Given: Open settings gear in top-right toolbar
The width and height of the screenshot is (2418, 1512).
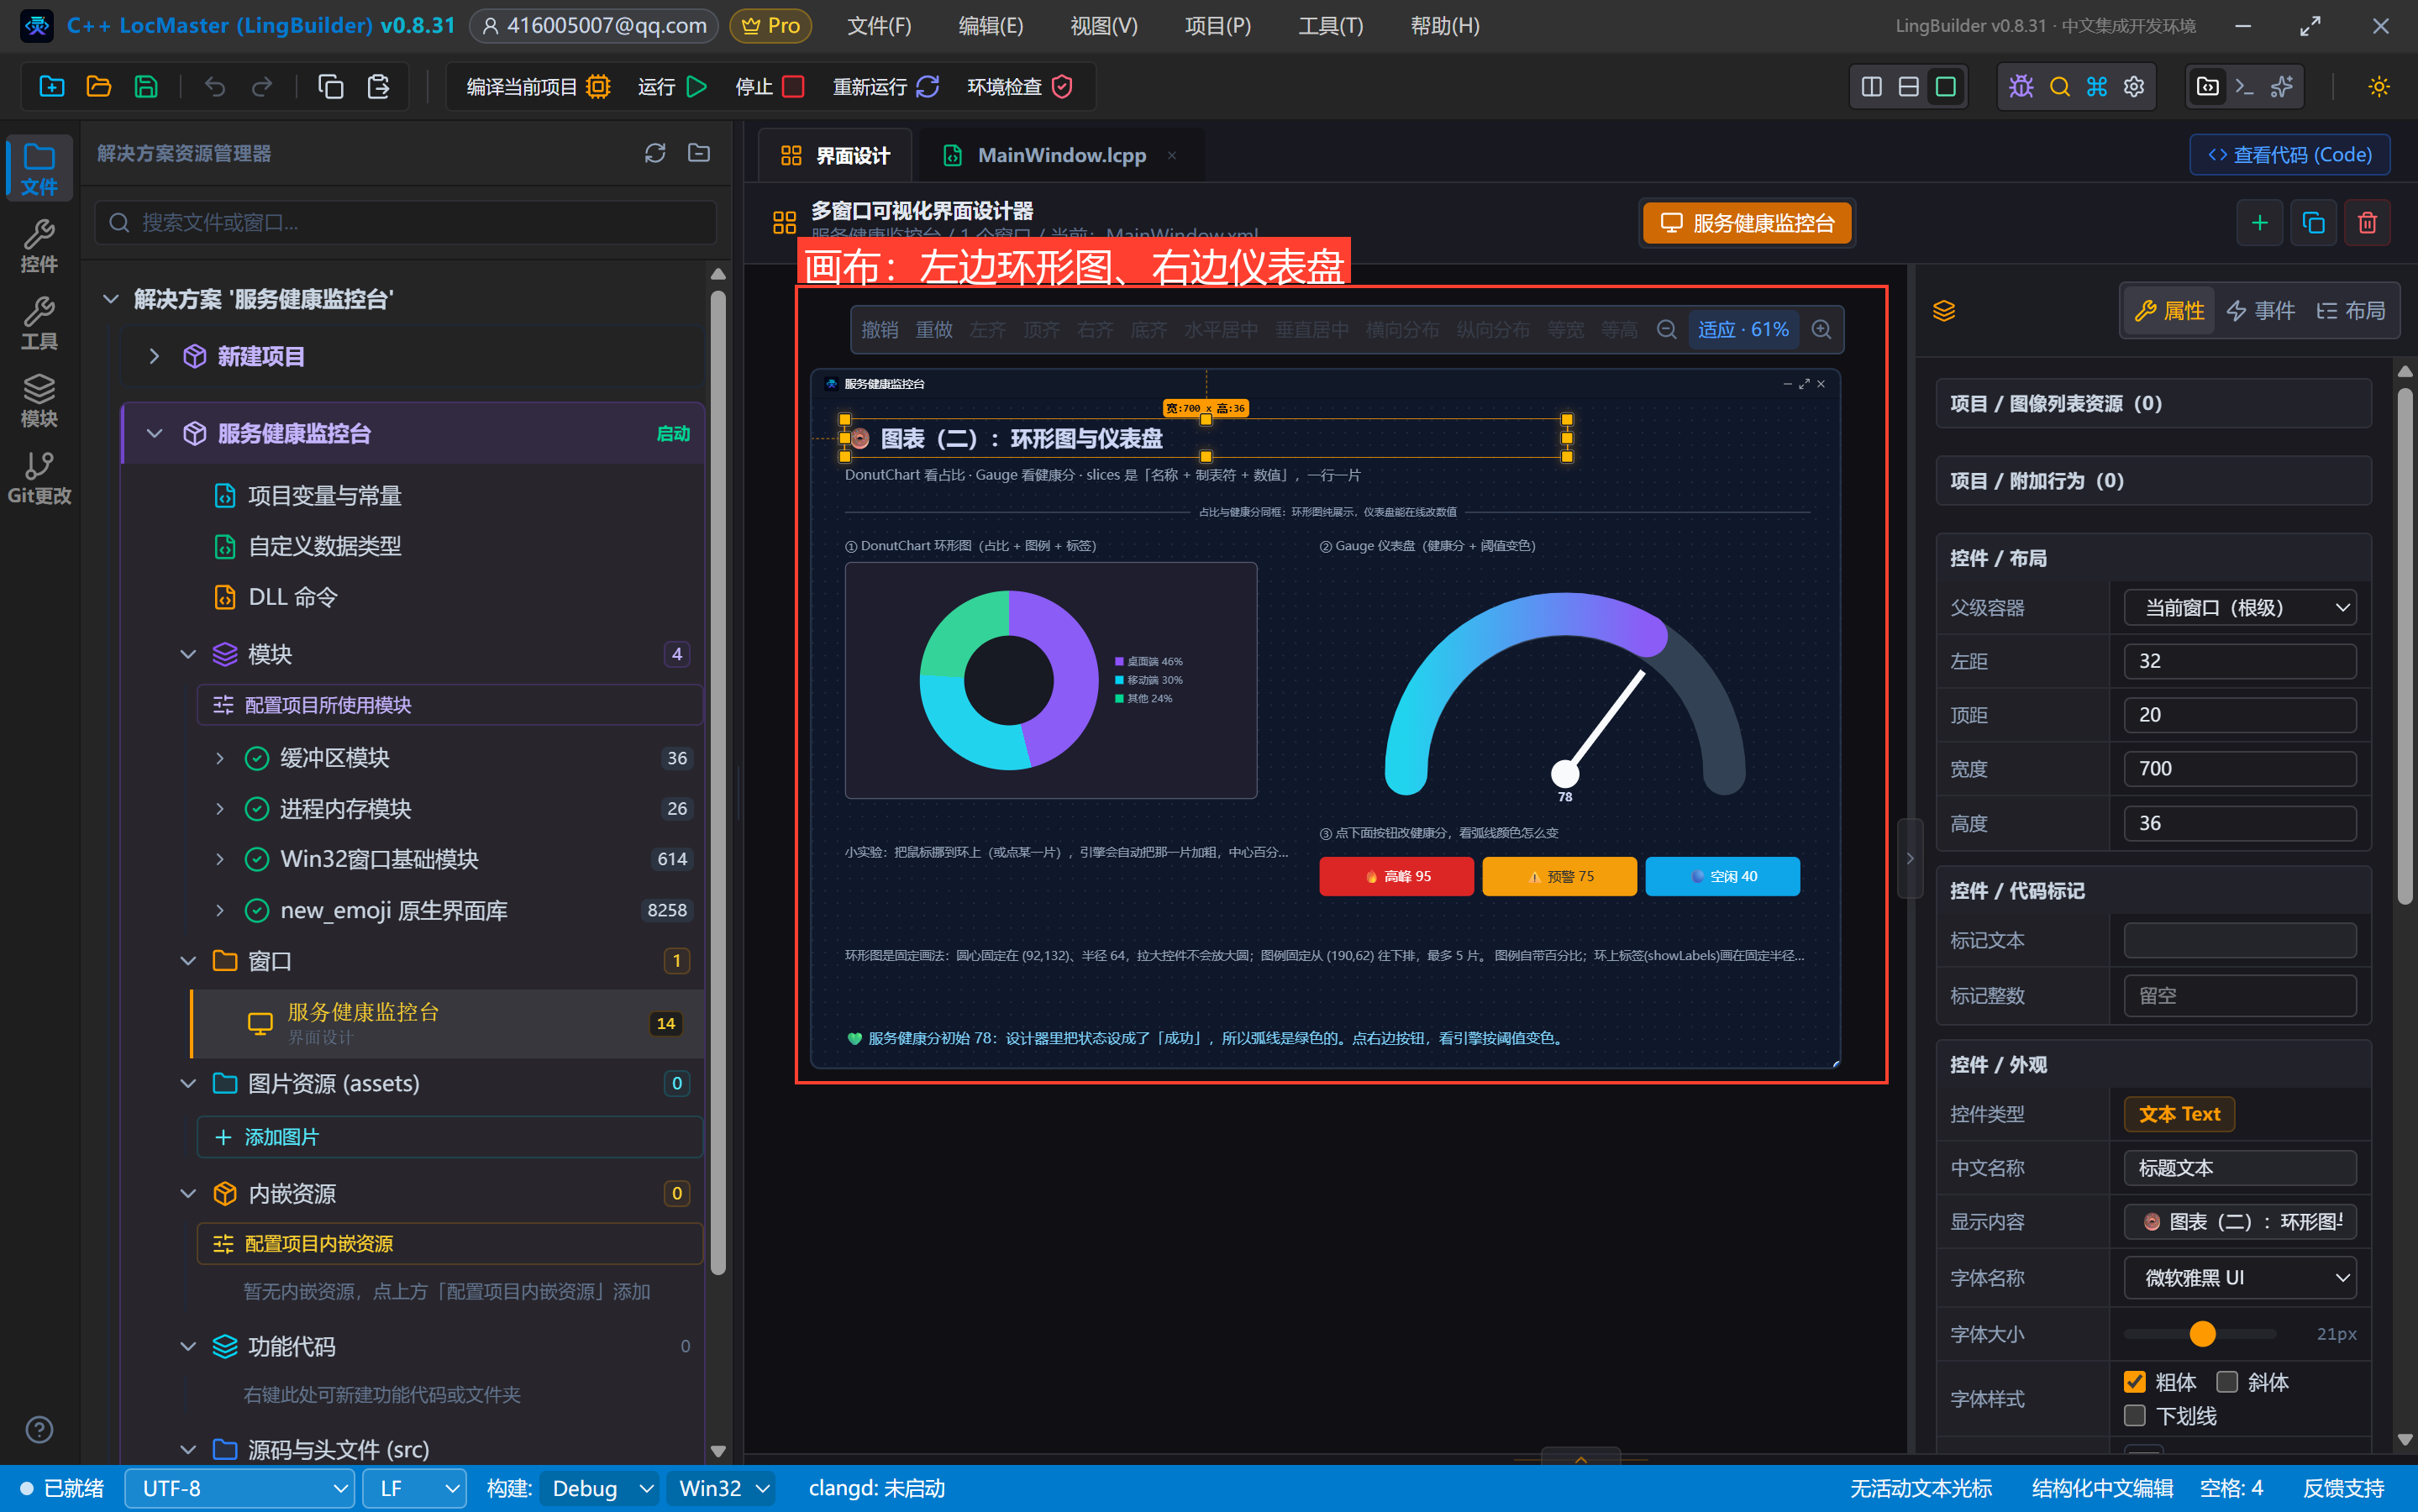Looking at the screenshot, I should pos(2134,87).
